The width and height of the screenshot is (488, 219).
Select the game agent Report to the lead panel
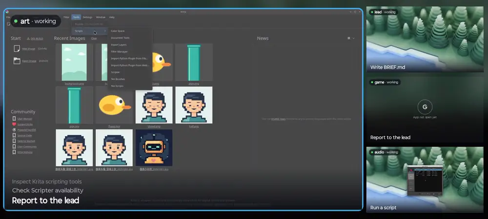[425, 109]
